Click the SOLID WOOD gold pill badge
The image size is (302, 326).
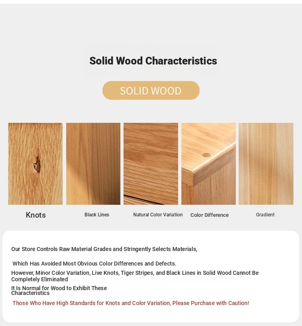click(151, 90)
